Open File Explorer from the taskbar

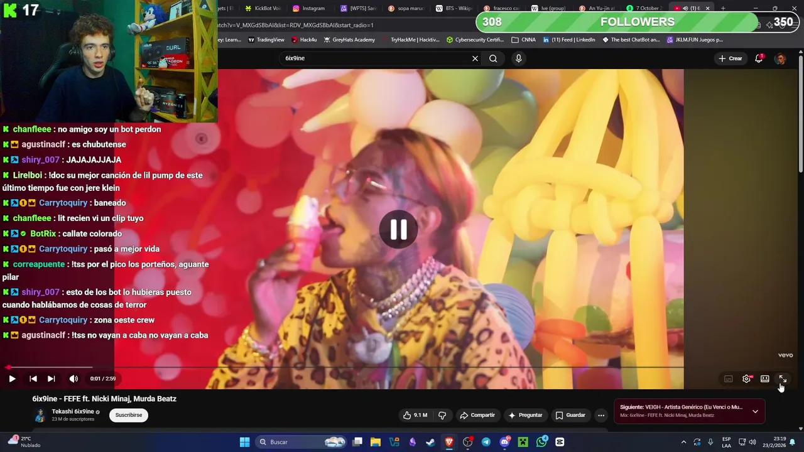pyautogui.click(x=376, y=442)
